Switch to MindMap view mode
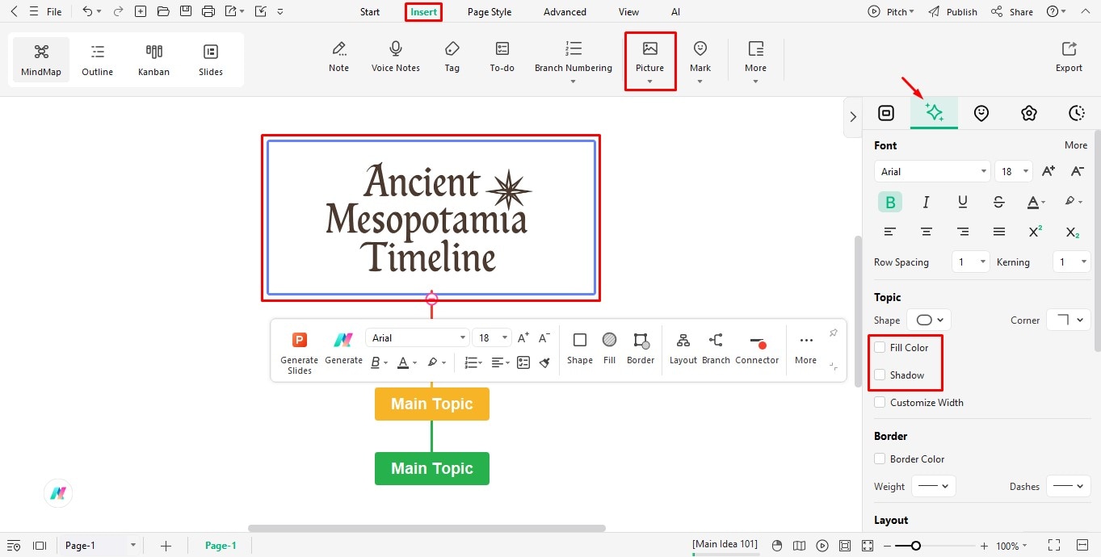The height and width of the screenshot is (557, 1101). coord(41,59)
